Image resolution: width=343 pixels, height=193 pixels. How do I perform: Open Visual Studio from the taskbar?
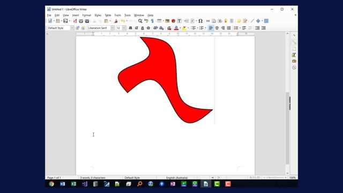tap(85, 184)
